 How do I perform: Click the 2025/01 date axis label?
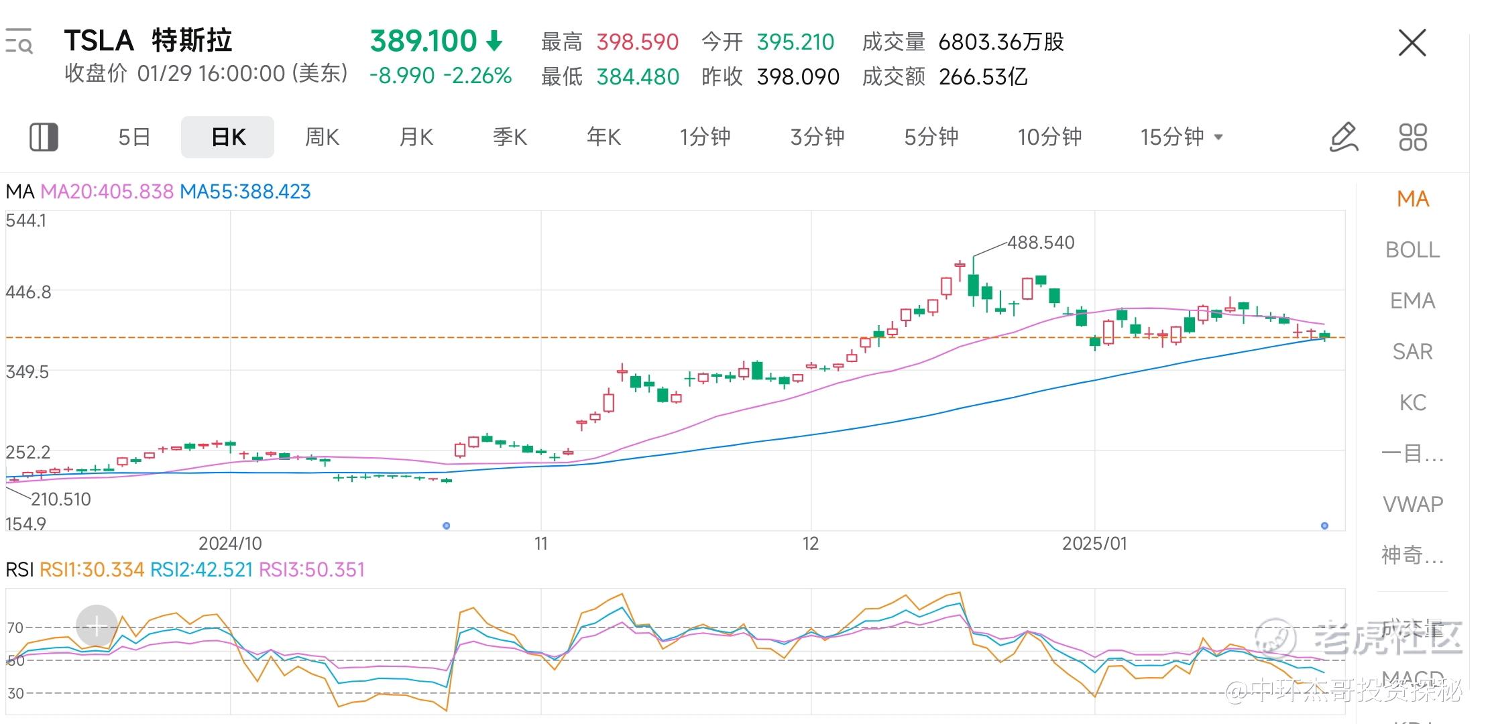pos(1095,544)
